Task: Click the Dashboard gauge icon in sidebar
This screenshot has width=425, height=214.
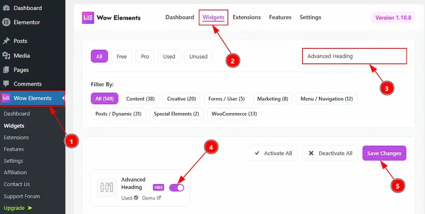Action: 6,8
